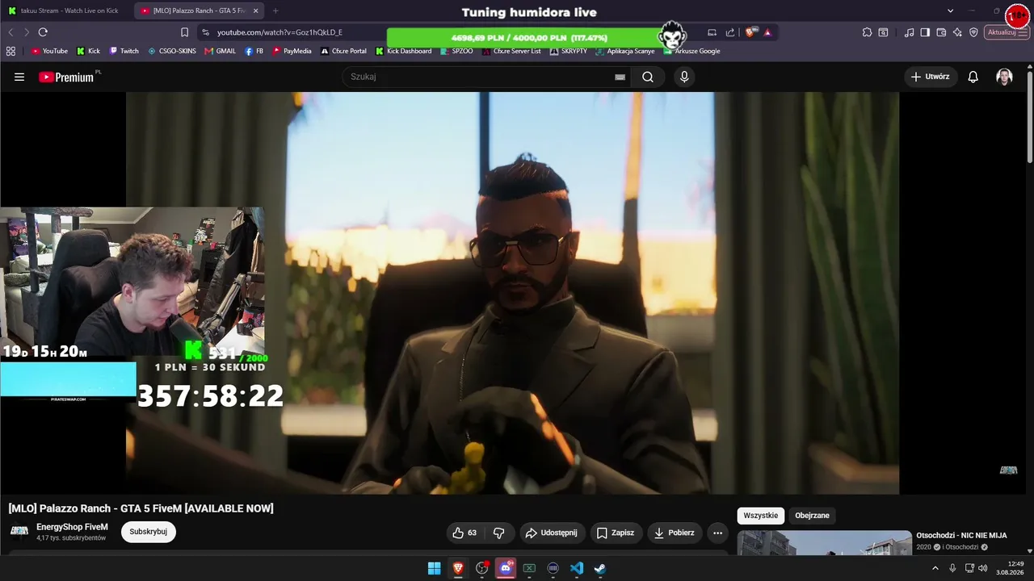Close the Palazzo Ranch YouTube tab
Image resolution: width=1034 pixels, height=581 pixels.
(255, 10)
